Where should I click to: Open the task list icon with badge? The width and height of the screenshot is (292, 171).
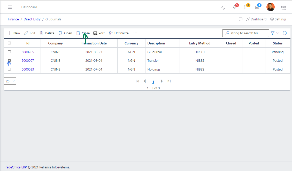pyautogui.click(x=246, y=7)
